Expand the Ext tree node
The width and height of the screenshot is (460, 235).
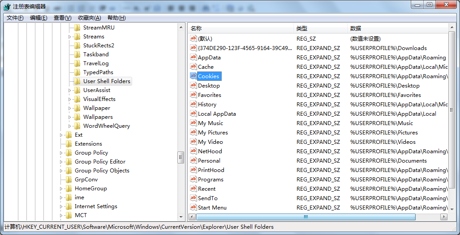[x=61, y=135]
